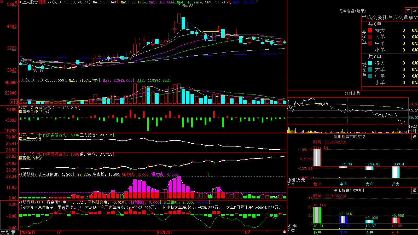Click the 上大股份 stock name
Viewport: 418px width, 235px height.
click(x=30, y=2)
